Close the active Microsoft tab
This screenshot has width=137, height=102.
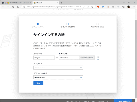click(x=57, y=3)
